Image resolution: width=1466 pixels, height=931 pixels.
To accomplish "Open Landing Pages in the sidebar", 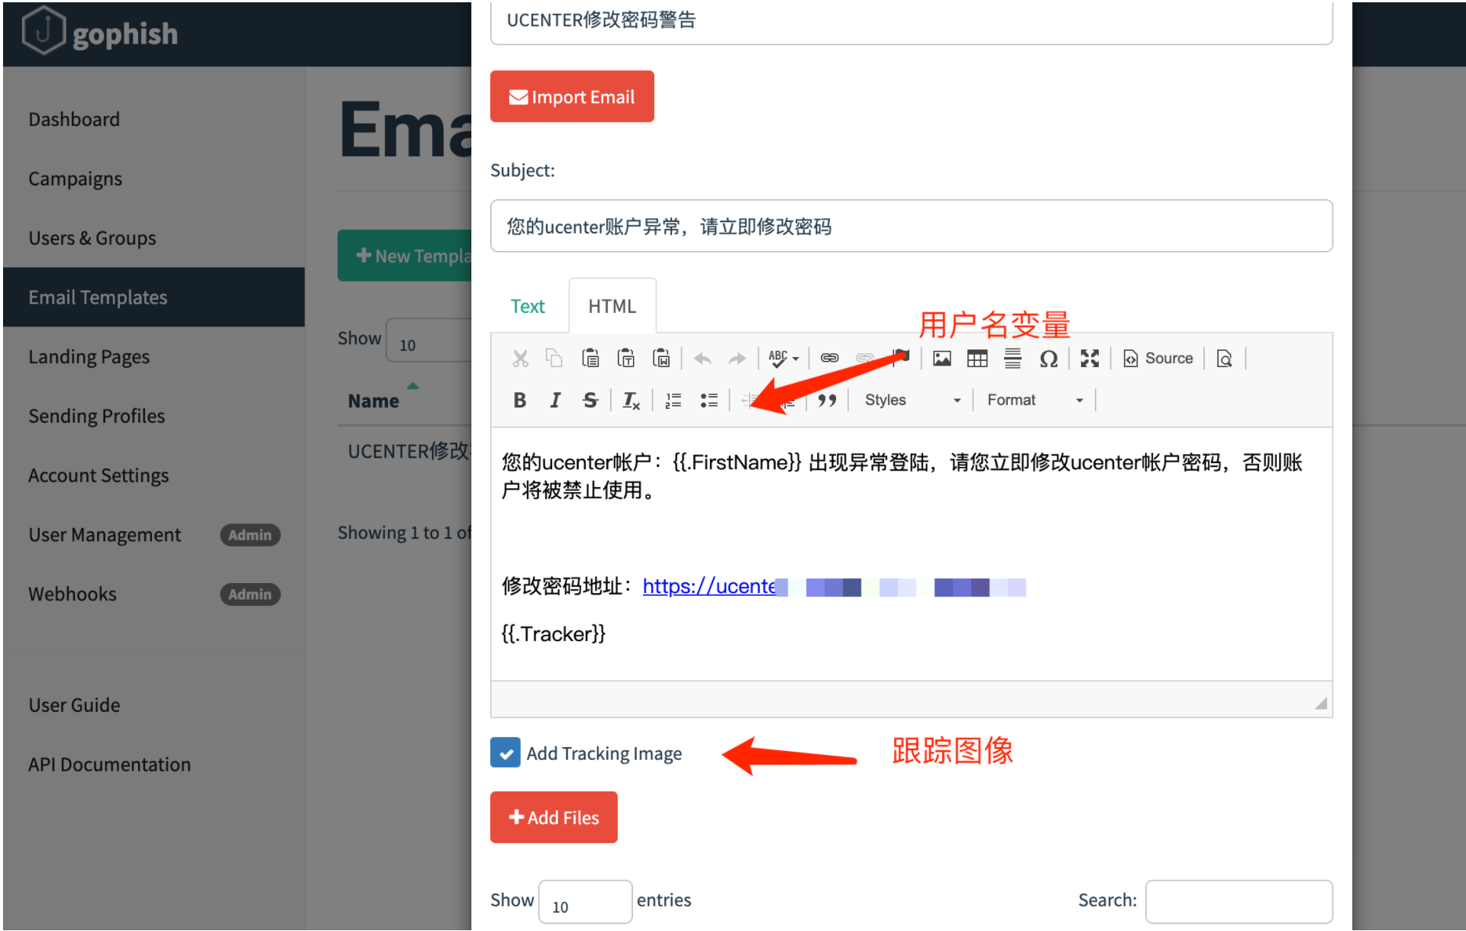I will point(89,356).
